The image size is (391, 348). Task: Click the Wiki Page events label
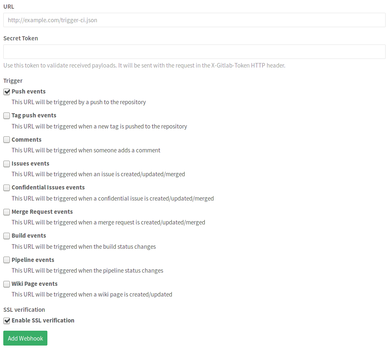pyautogui.click(x=35, y=284)
